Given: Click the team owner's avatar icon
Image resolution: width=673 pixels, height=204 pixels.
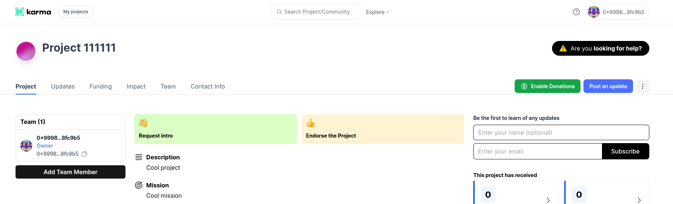Looking at the screenshot, I should click(x=26, y=146).
